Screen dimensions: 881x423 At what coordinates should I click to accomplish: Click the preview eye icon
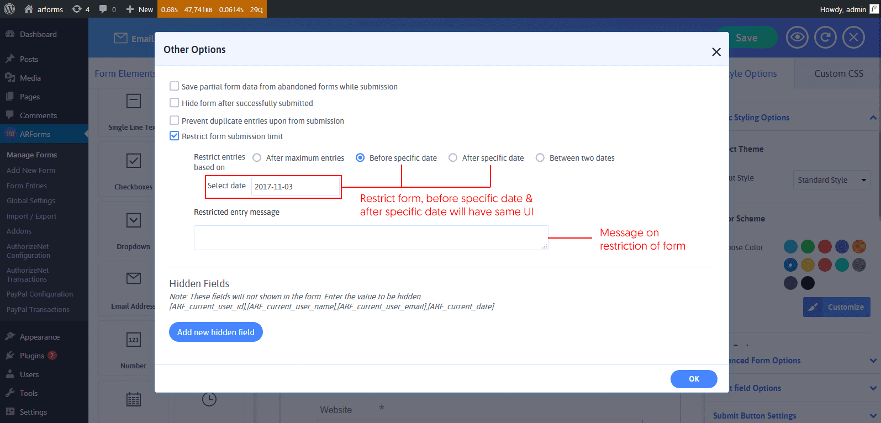point(797,38)
